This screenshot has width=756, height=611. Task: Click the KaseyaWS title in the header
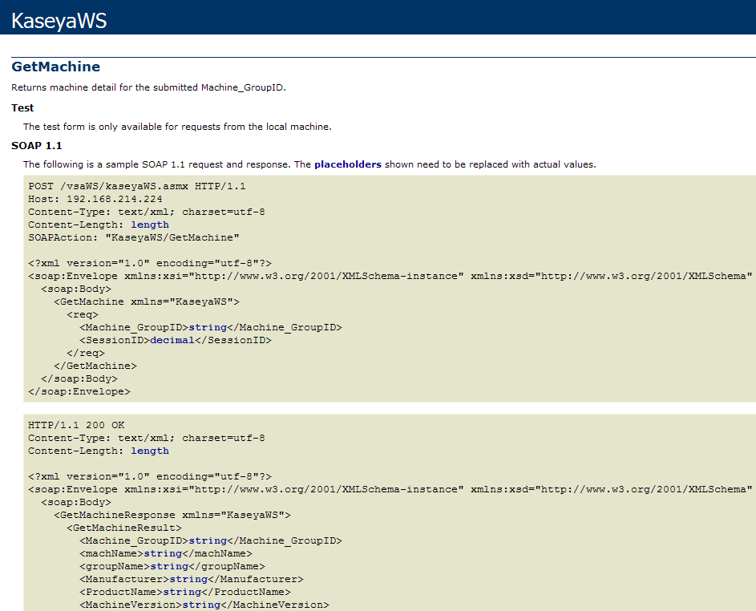tap(59, 21)
